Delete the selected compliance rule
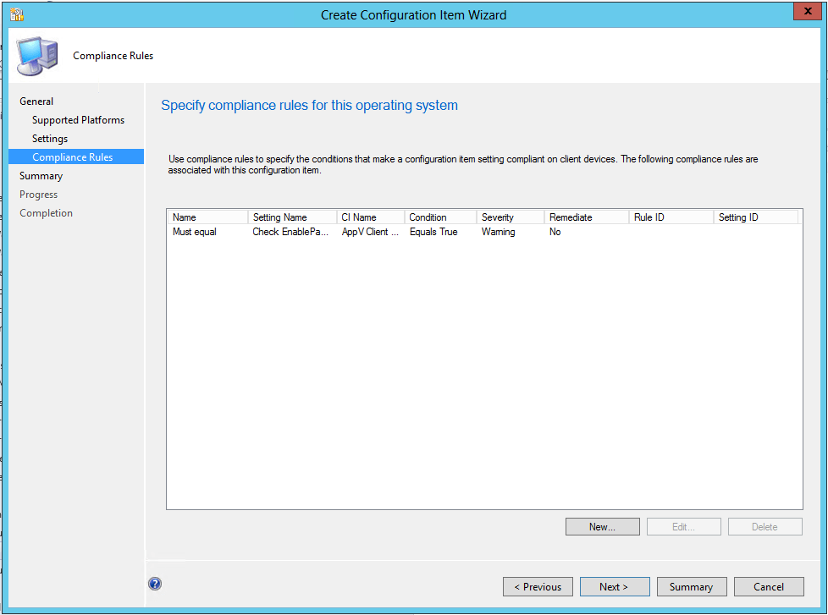 765,526
